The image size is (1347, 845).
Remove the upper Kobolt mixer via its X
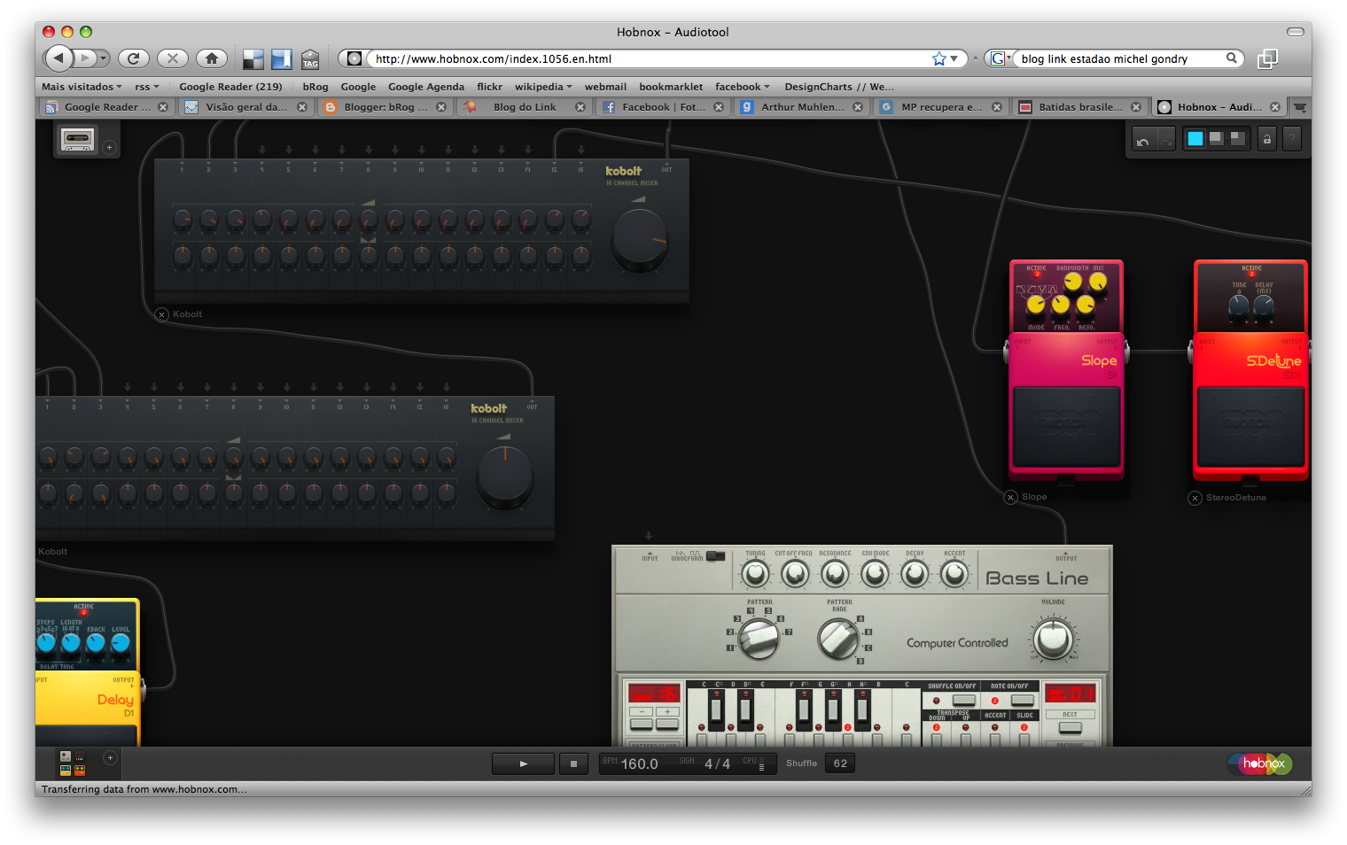coord(161,314)
